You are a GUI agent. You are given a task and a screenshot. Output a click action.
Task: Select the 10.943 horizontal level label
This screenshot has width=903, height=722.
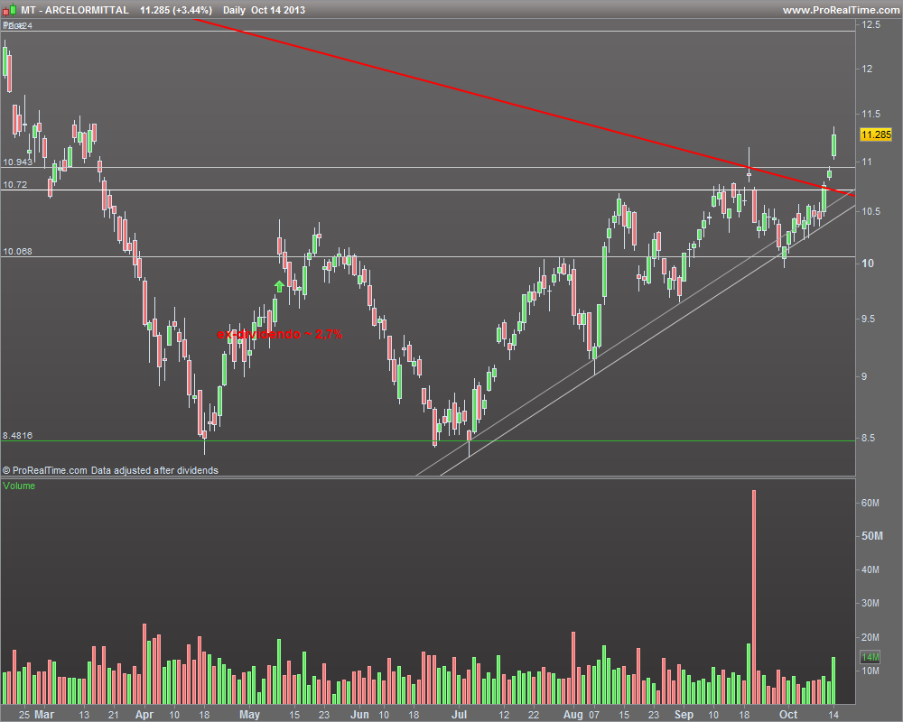click(18, 162)
